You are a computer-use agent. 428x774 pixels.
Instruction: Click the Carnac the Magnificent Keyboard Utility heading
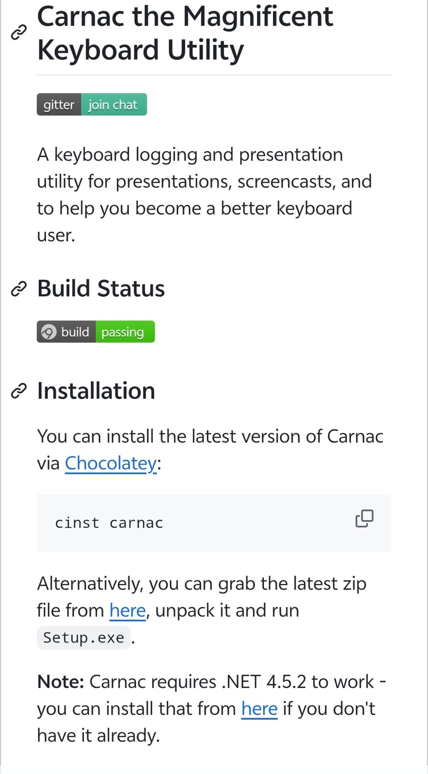point(185,33)
